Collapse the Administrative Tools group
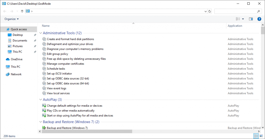Image resolution: width=265 pixels, height=139 pixels. point(41,33)
